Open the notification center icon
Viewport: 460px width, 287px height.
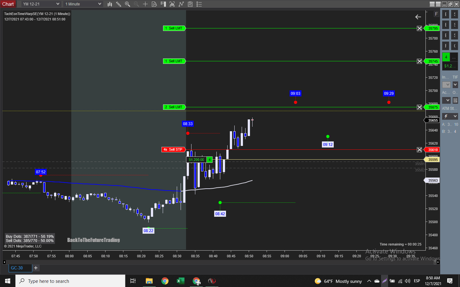pyautogui.click(x=450, y=281)
